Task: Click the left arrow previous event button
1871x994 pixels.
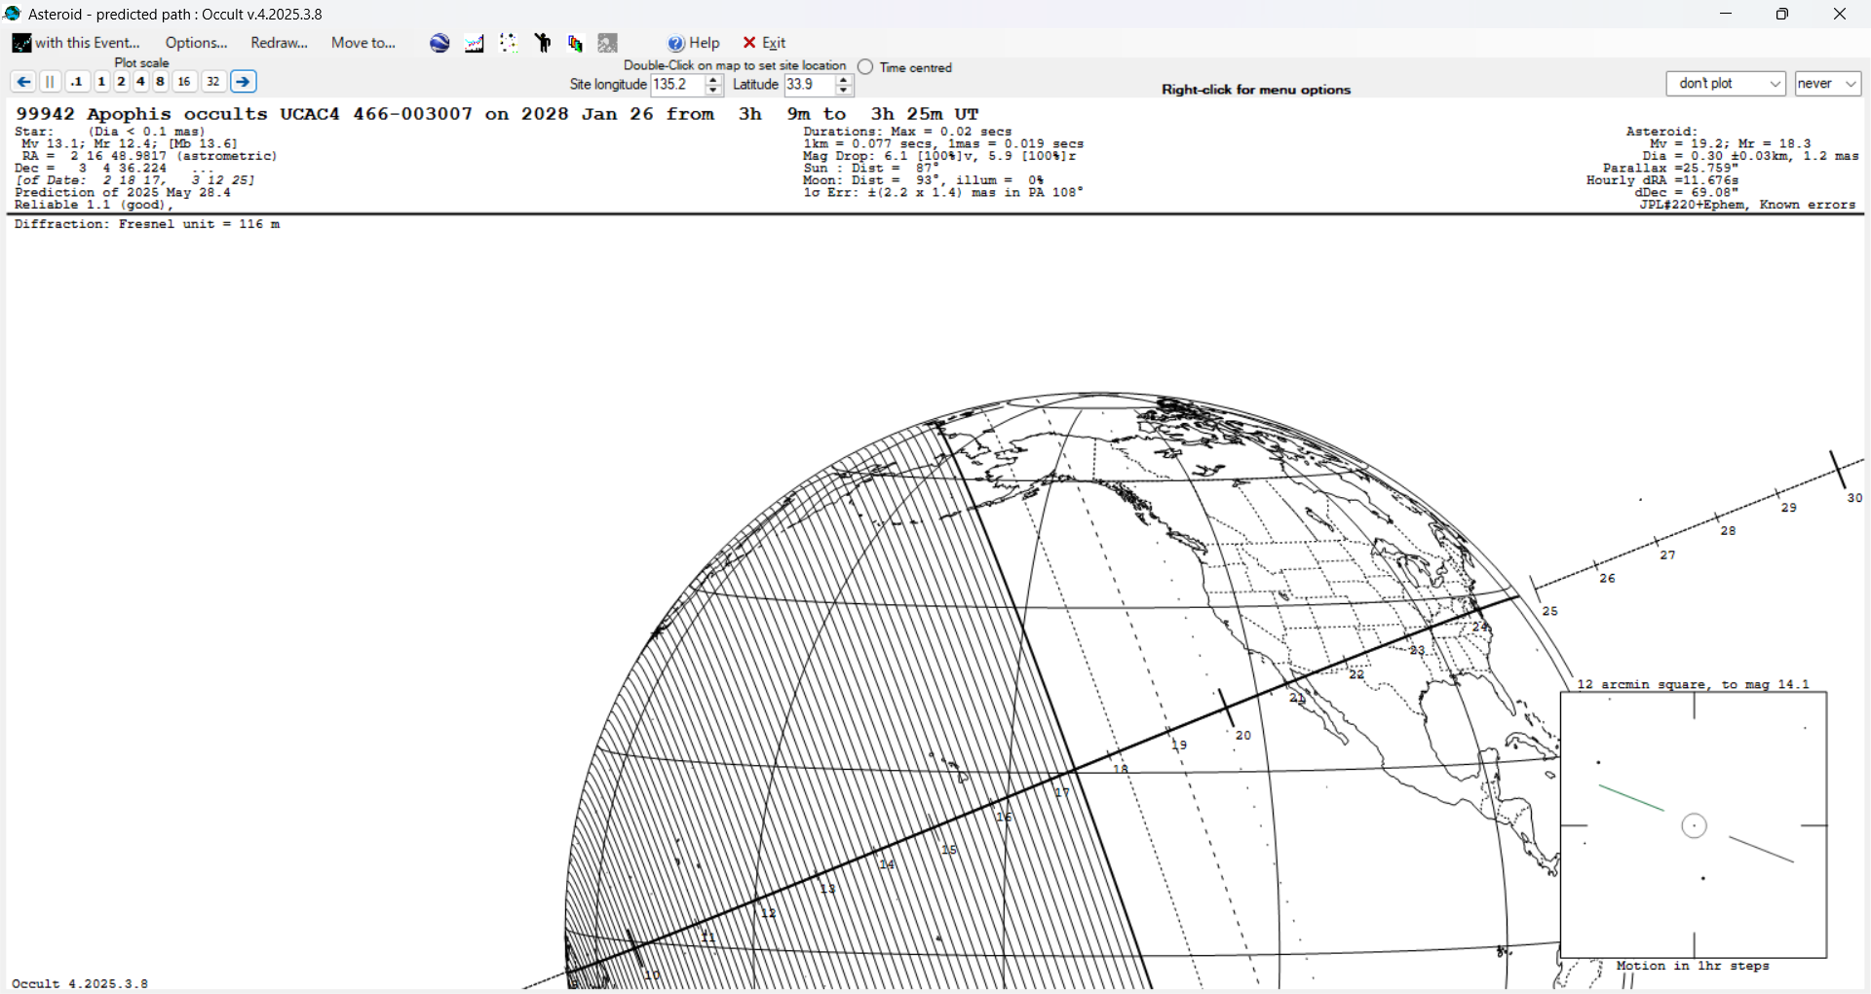Action: pos(23,82)
